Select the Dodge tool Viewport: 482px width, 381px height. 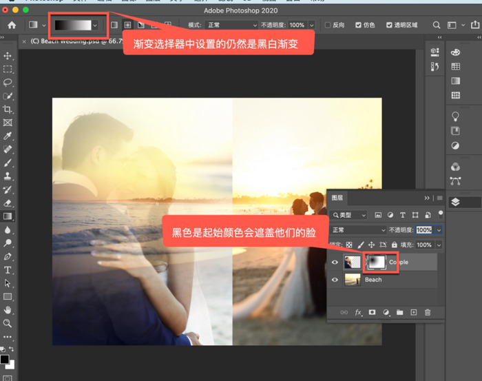tap(8, 243)
